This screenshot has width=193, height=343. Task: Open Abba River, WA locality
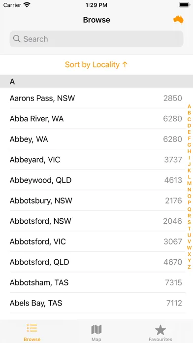coord(96,119)
